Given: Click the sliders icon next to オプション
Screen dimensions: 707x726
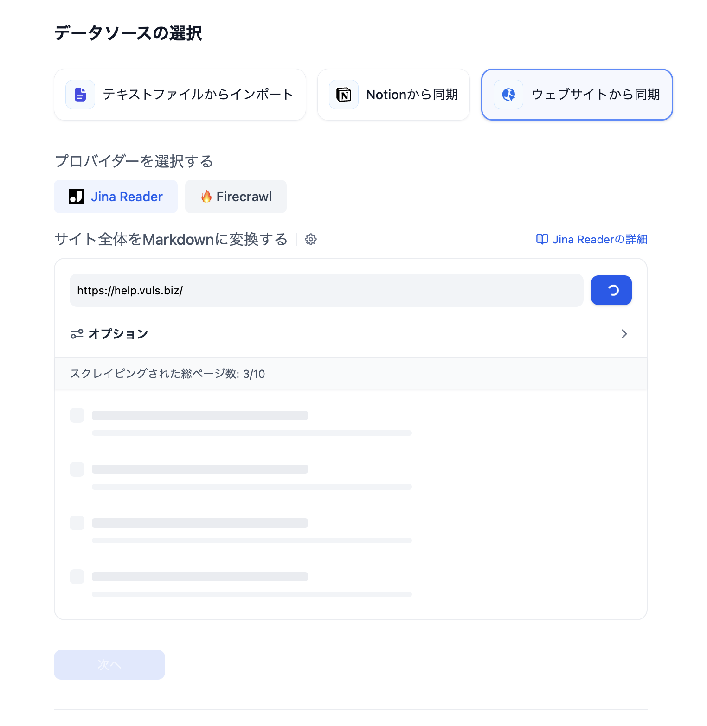Looking at the screenshot, I should tap(77, 333).
